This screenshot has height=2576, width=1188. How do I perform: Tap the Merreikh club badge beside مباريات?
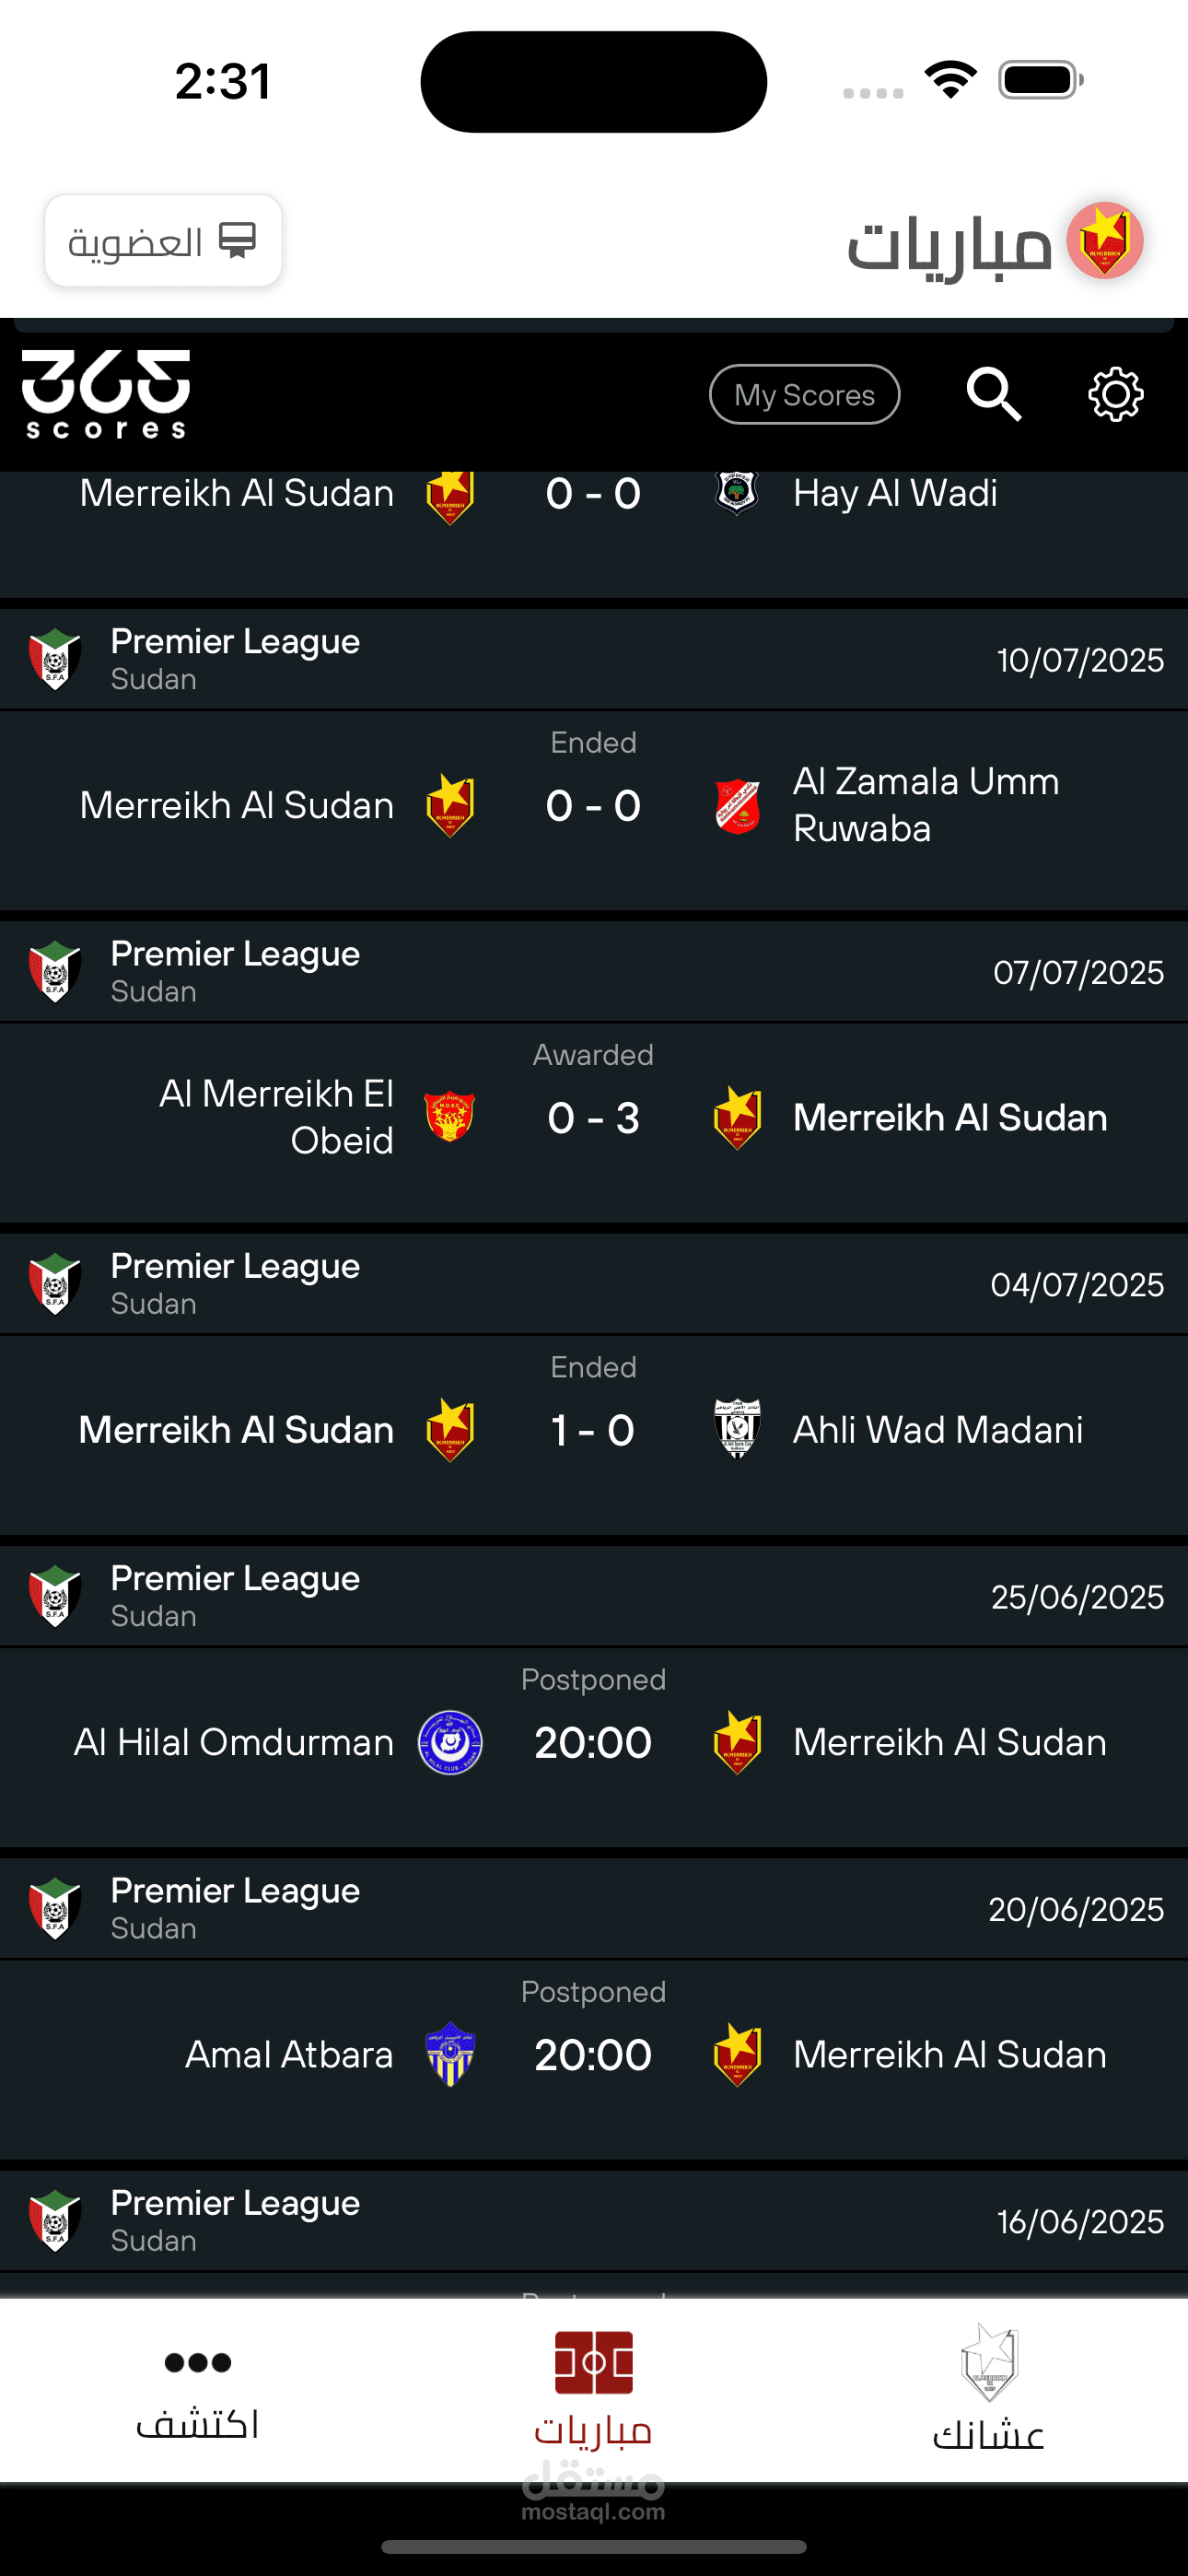[1105, 241]
